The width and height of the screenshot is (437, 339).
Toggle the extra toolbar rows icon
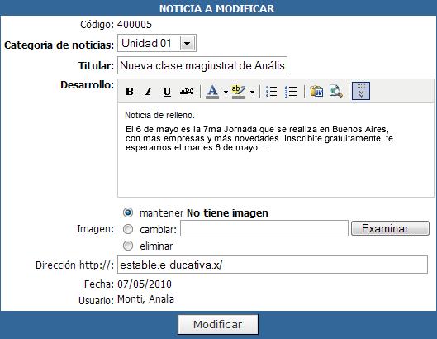pyautogui.click(x=361, y=91)
